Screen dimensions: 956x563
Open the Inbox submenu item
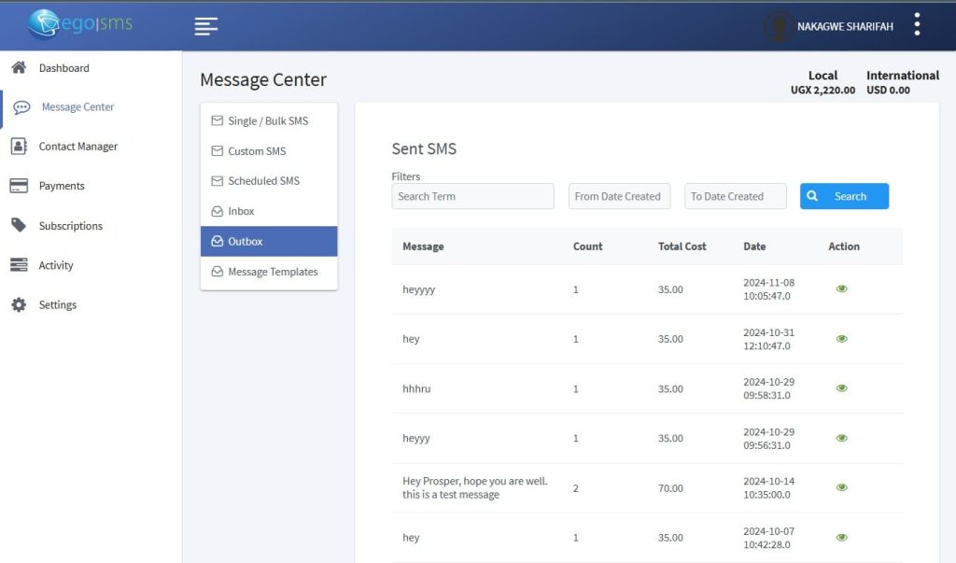(x=241, y=211)
